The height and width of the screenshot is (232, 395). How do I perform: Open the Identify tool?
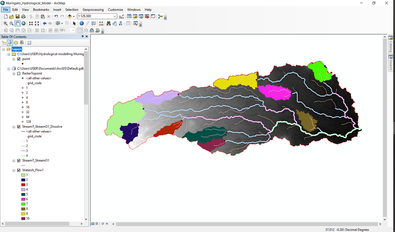82,23
